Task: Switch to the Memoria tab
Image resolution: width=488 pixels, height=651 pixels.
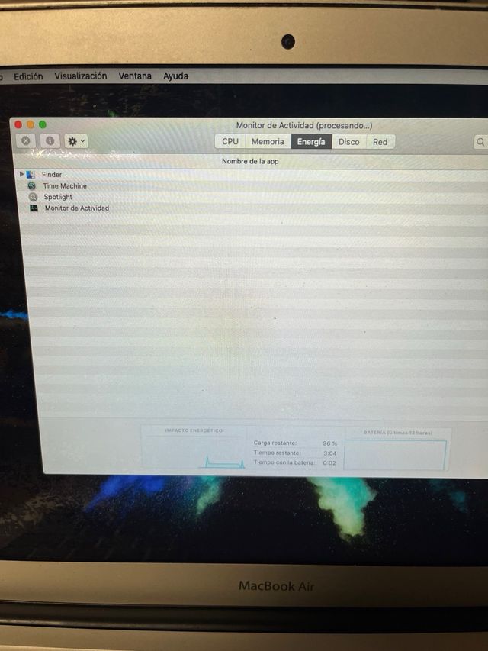Action: 268,142
